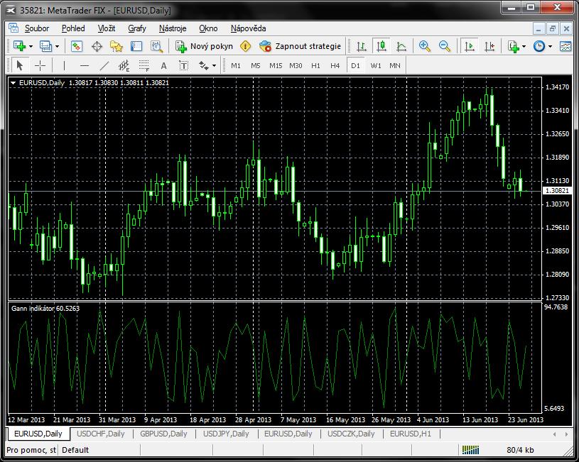Open the Navigator star folder icon
Screen dimensions: 579x462
tap(117, 46)
